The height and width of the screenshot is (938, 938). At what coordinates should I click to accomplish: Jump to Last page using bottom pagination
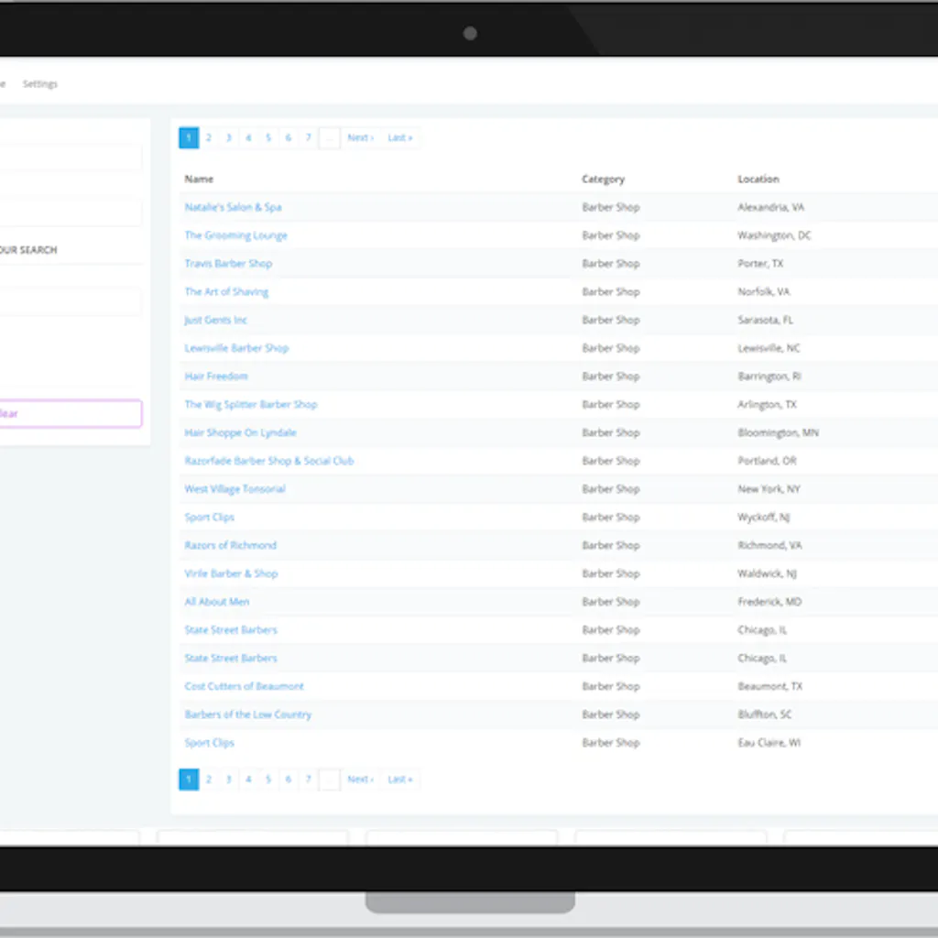click(x=399, y=780)
